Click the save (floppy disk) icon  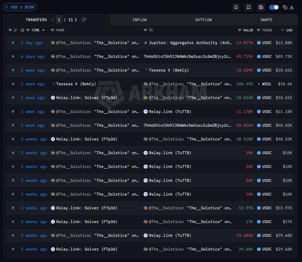pos(261,7)
